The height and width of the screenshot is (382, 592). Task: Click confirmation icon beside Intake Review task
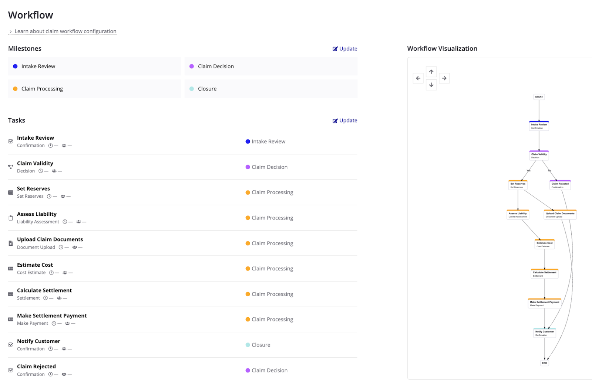pyautogui.click(x=11, y=141)
